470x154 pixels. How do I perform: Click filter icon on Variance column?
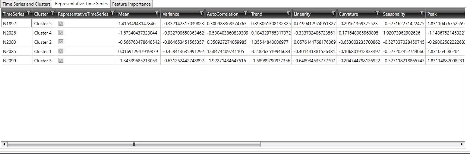pyautogui.click(x=201, y=14)
